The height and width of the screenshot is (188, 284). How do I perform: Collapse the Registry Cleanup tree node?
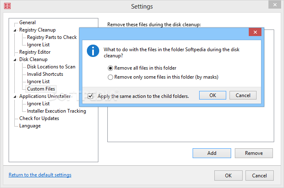[x=15, y=30]
